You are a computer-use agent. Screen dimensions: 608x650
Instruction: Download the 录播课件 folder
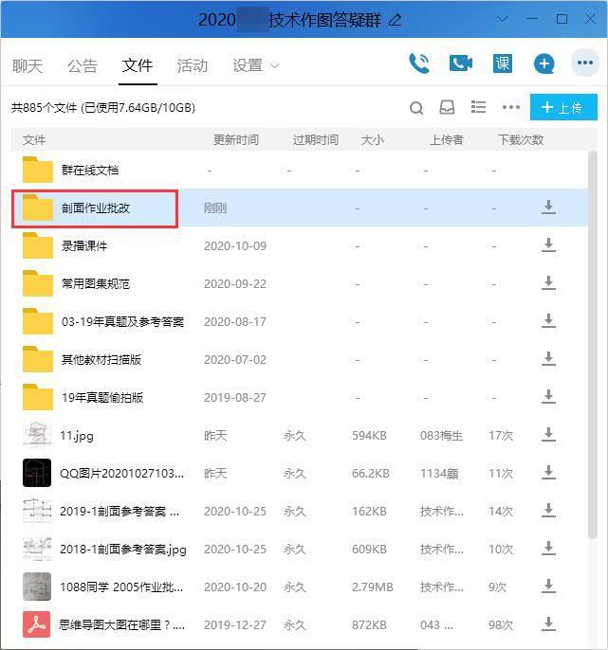click(548, 245)
